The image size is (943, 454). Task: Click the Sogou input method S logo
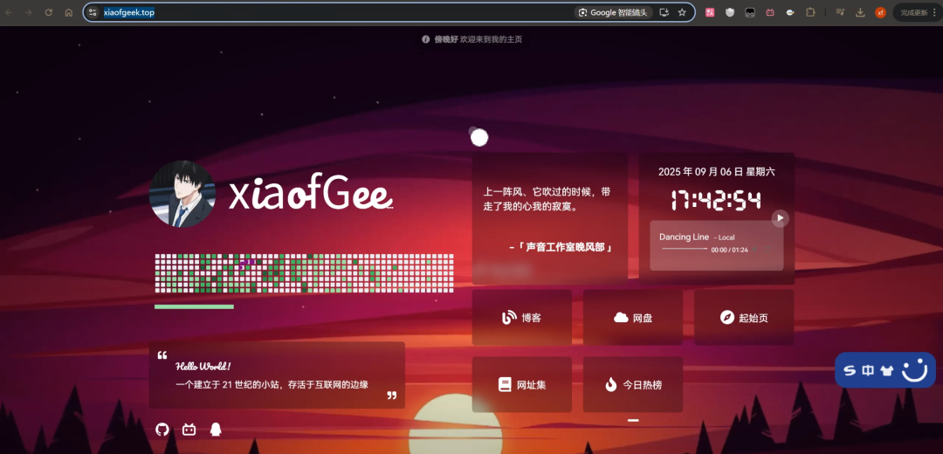850,370
